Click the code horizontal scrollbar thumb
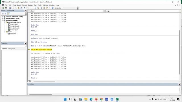The image size is (182, 102). tap(44, 81)
